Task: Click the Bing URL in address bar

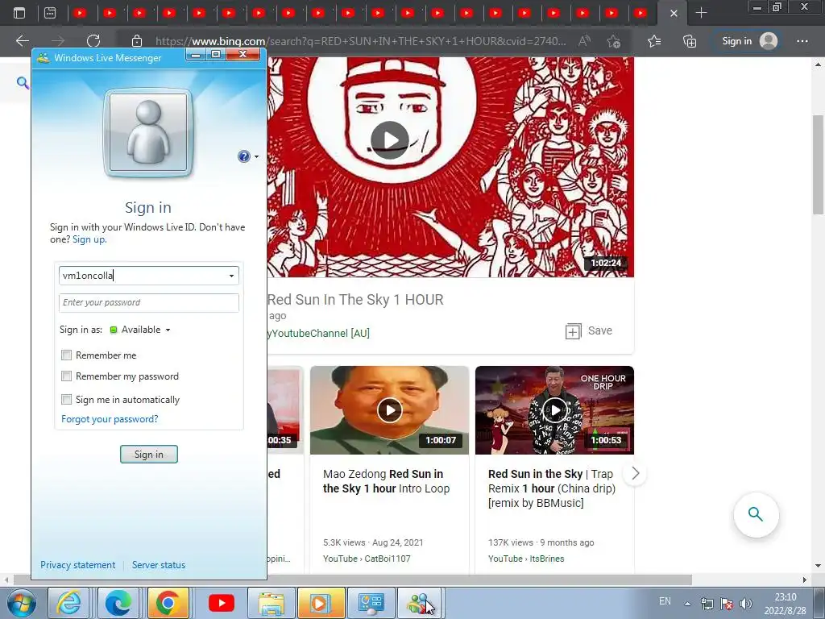Action: point(361,41)
